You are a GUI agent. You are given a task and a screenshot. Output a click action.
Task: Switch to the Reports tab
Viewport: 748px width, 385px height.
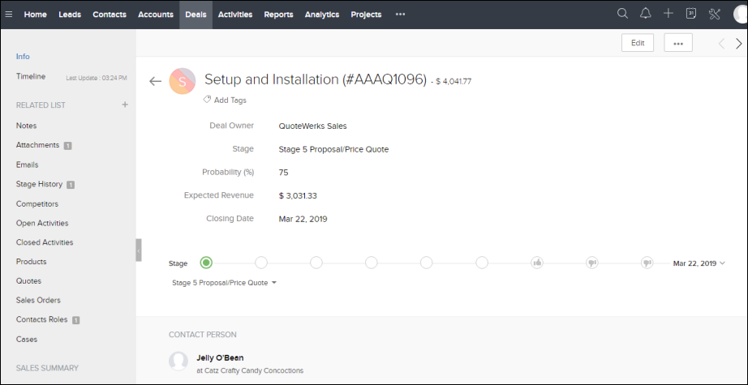[278, 15]
